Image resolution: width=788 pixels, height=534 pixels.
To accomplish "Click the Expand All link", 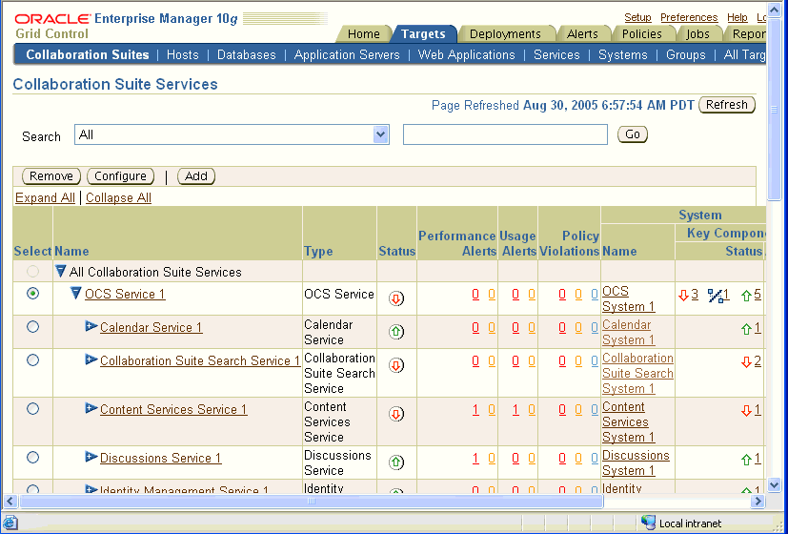I will [x=45, y=198].
